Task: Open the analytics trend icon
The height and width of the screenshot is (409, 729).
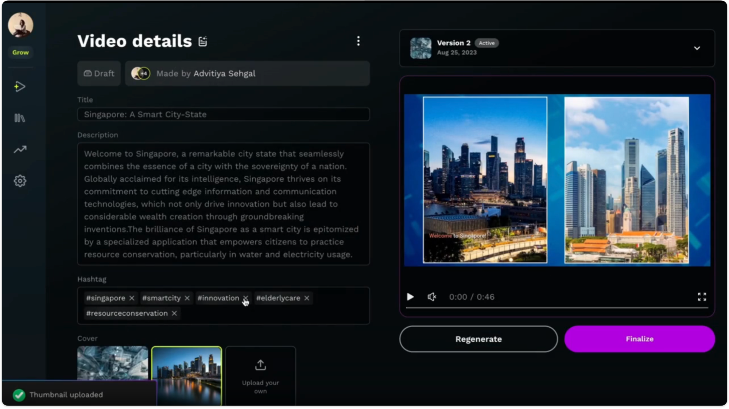Action: tap(20, 149)
